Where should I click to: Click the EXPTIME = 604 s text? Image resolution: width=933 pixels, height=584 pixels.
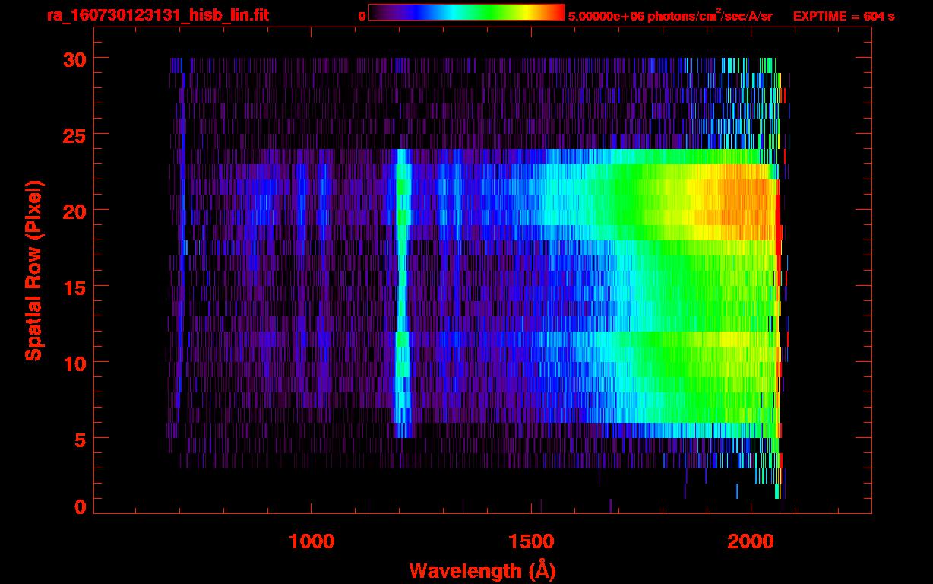[x=843, y=16]
